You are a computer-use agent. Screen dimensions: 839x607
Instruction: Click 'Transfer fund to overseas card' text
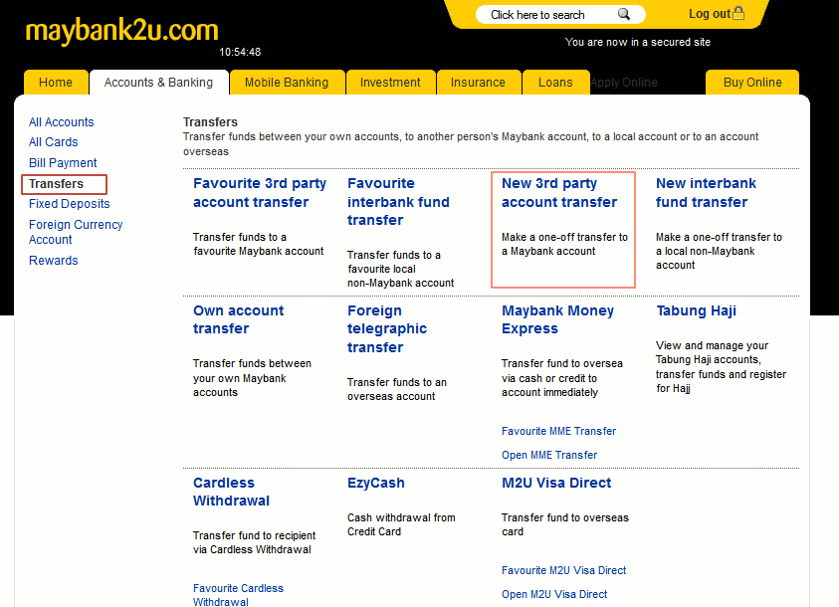565,524
